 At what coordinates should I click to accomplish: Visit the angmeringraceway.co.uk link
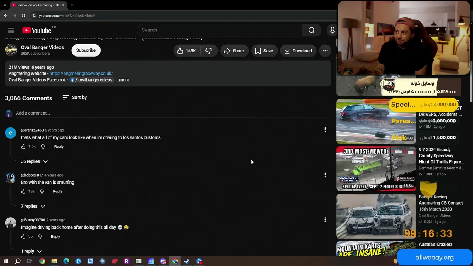[81, 74]
